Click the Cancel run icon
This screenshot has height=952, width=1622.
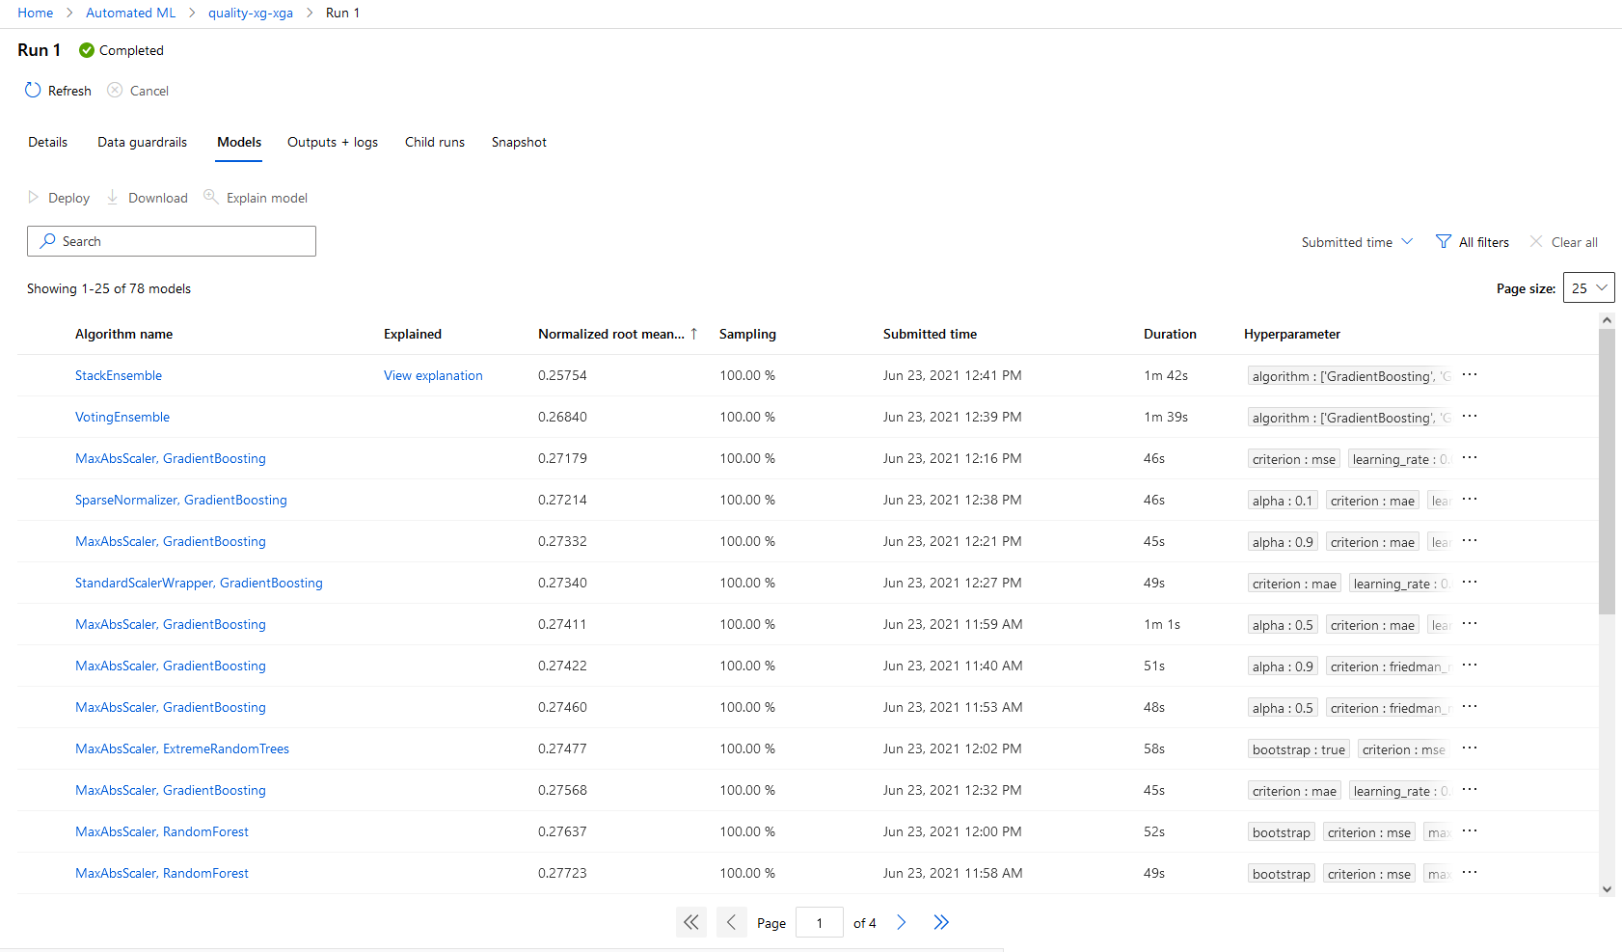(115, 90)
